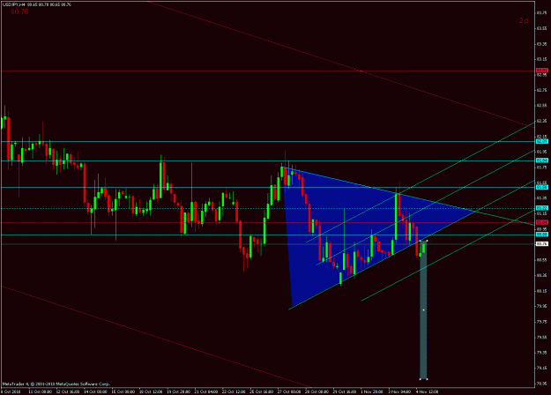Click the '4 Nov 12:00' time axis label
The width and height of the screenshot is (551, 395).
coord(428,391)
